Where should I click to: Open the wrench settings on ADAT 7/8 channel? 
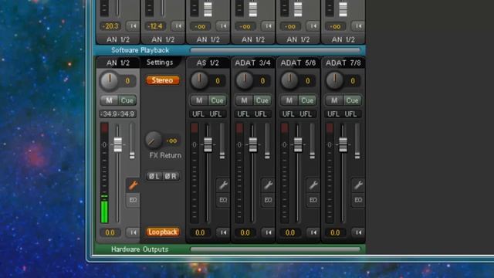(358, 185)
